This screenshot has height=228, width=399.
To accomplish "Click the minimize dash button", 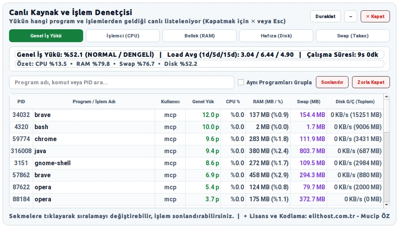I will tap(351, 16).
